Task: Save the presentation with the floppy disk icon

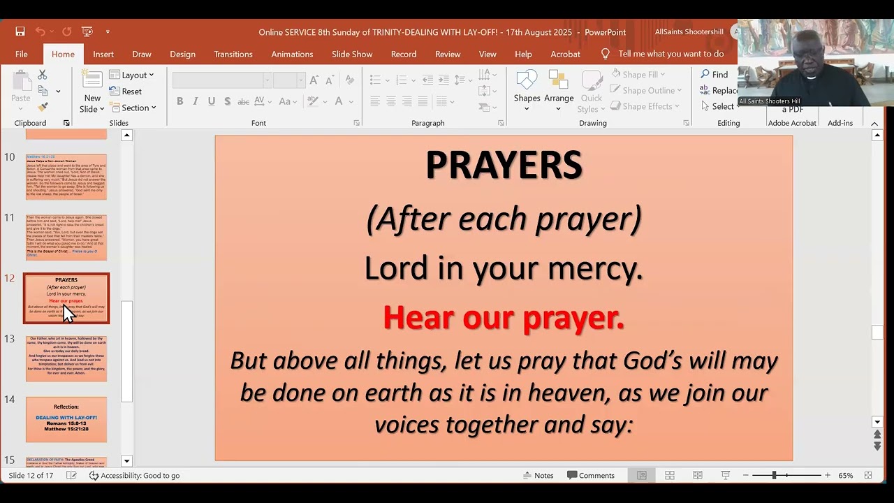Action: tap(20, 31)
